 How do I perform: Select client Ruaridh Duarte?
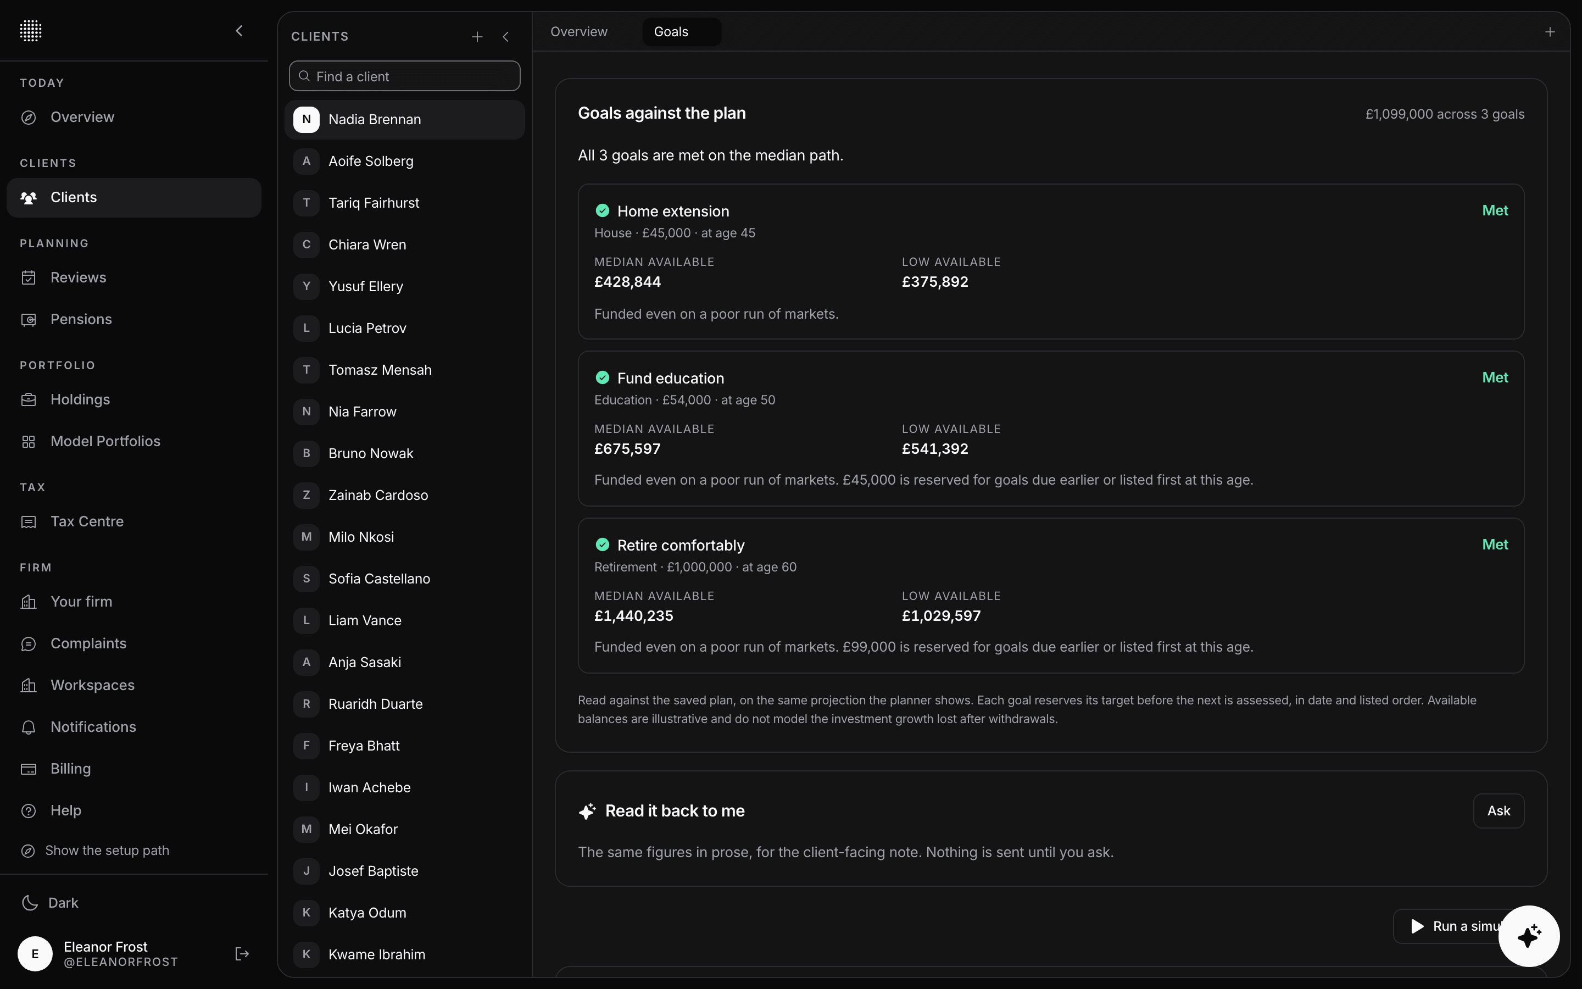(405, 704)
